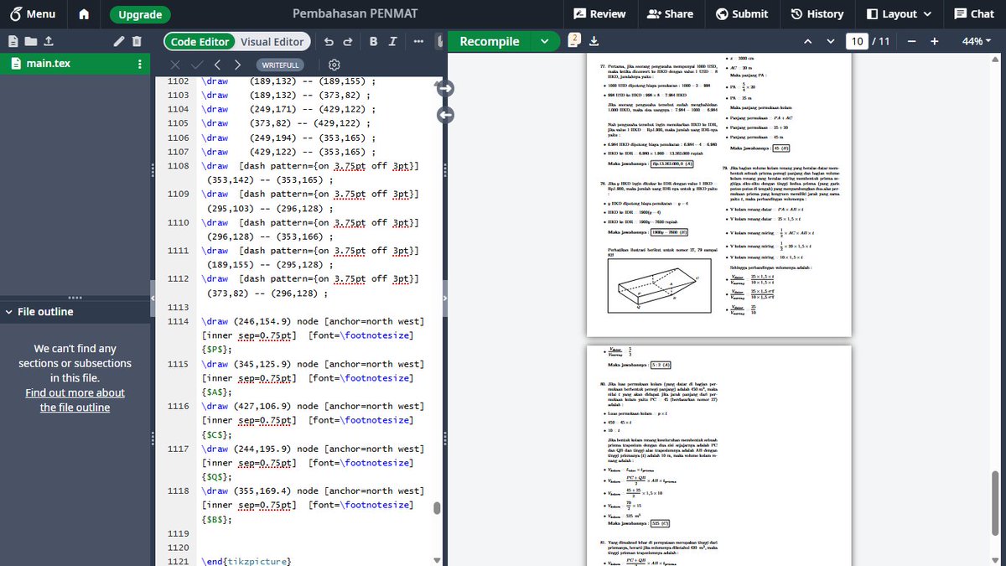Click the {$P$}; code on line 1114
The image size is (1006, 566).
click(216, 350)
